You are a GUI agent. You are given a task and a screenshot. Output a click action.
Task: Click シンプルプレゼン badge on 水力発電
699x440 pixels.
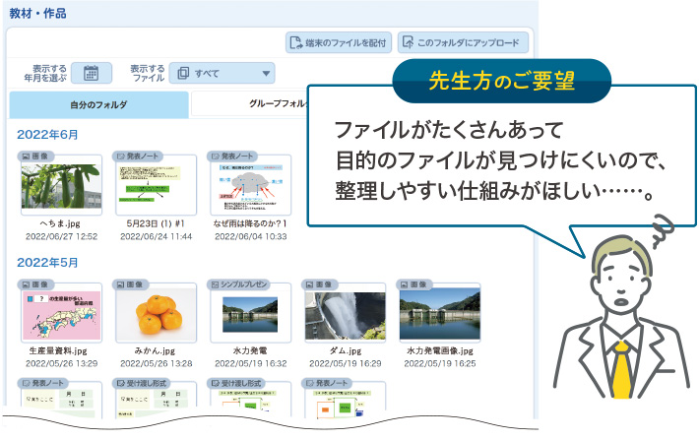pyautogui.click(x=238, y=283)
